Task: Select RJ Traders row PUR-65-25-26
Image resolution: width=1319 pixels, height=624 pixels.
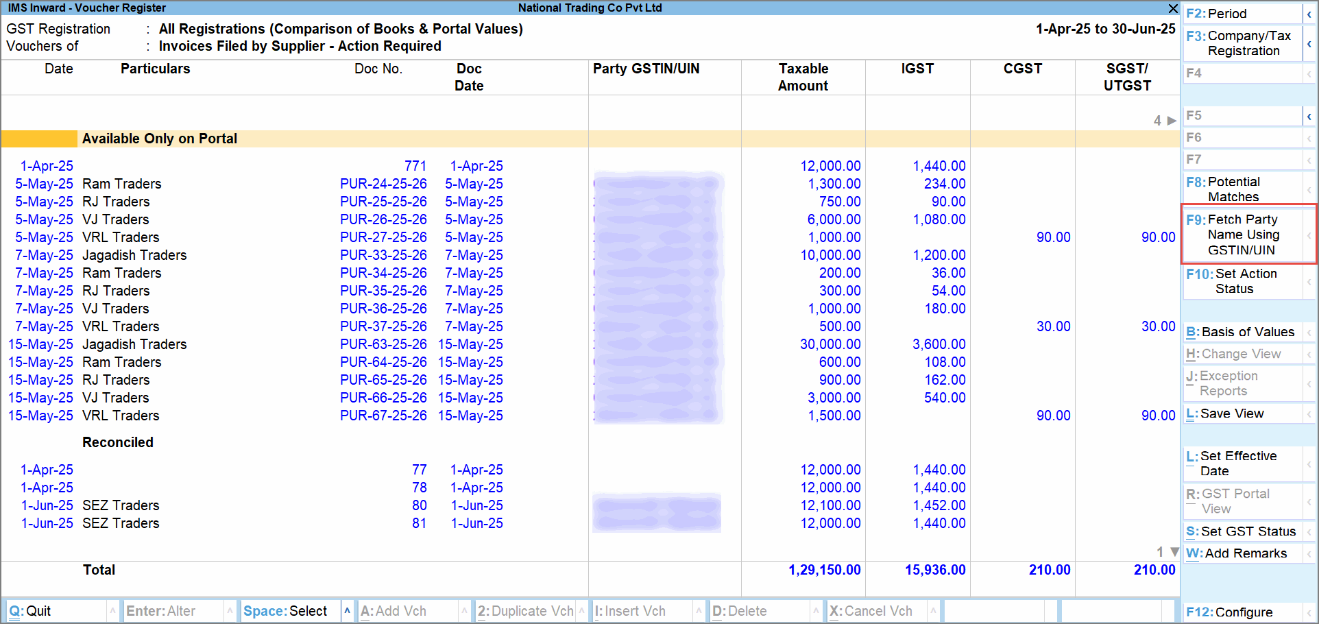Action: coord(590,380)
